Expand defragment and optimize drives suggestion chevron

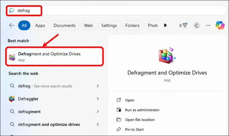[98, 124]
